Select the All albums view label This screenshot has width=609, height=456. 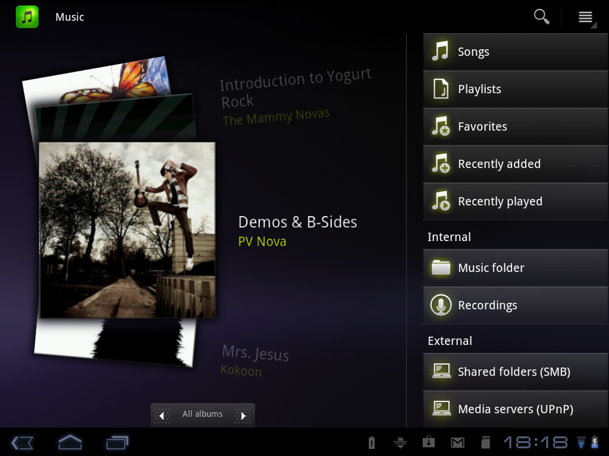tap(202, 414)
